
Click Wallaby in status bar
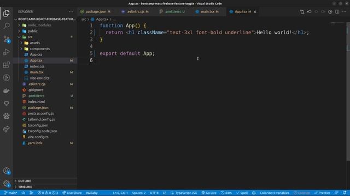tap(91, 193)
